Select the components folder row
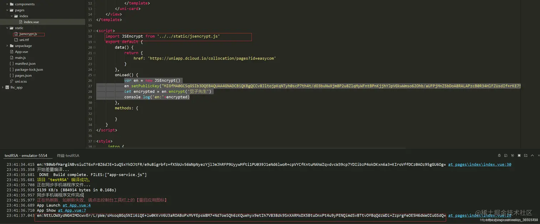 42,4
